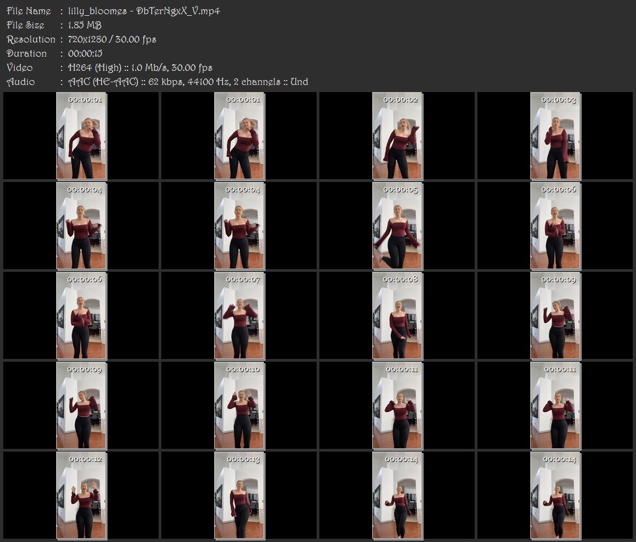This screenshot has height=542, width=636.
Task: Click the "Resolution" label
Action: (31, 39)
